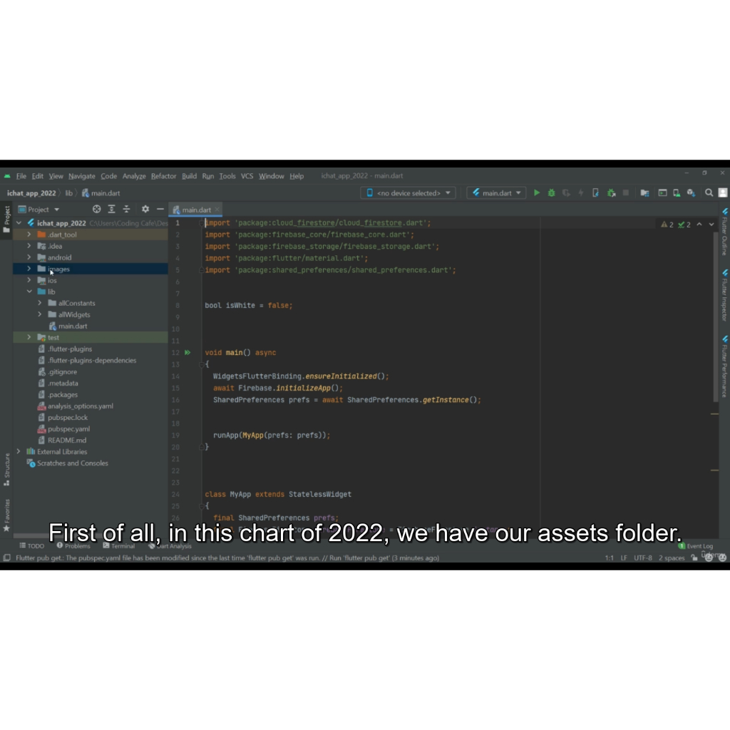Screen dimensions: 730x730
Task: Run the app with the green Run button
Action: point(536,192)
